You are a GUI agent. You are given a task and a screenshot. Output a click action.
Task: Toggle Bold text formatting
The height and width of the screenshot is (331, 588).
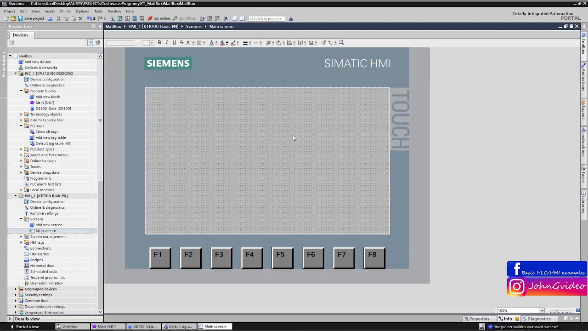click(159, 43)
